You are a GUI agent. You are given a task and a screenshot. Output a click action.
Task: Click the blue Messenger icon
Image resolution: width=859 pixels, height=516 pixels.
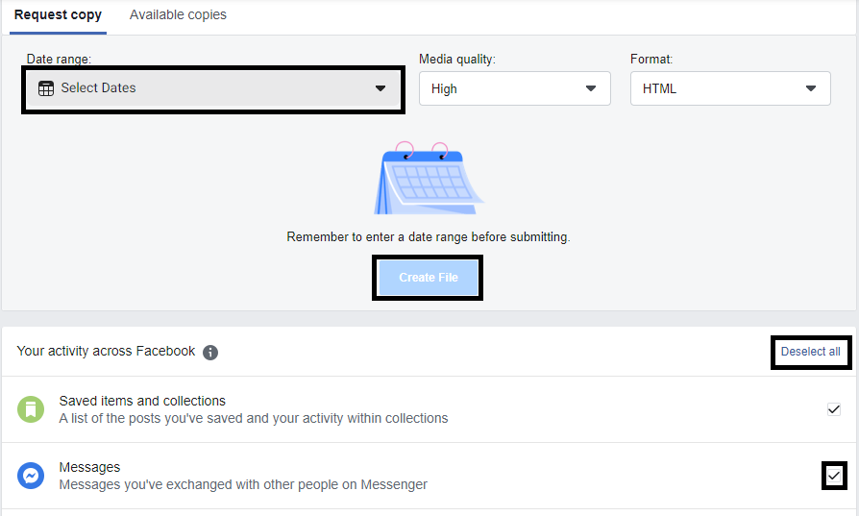[31, 476]
